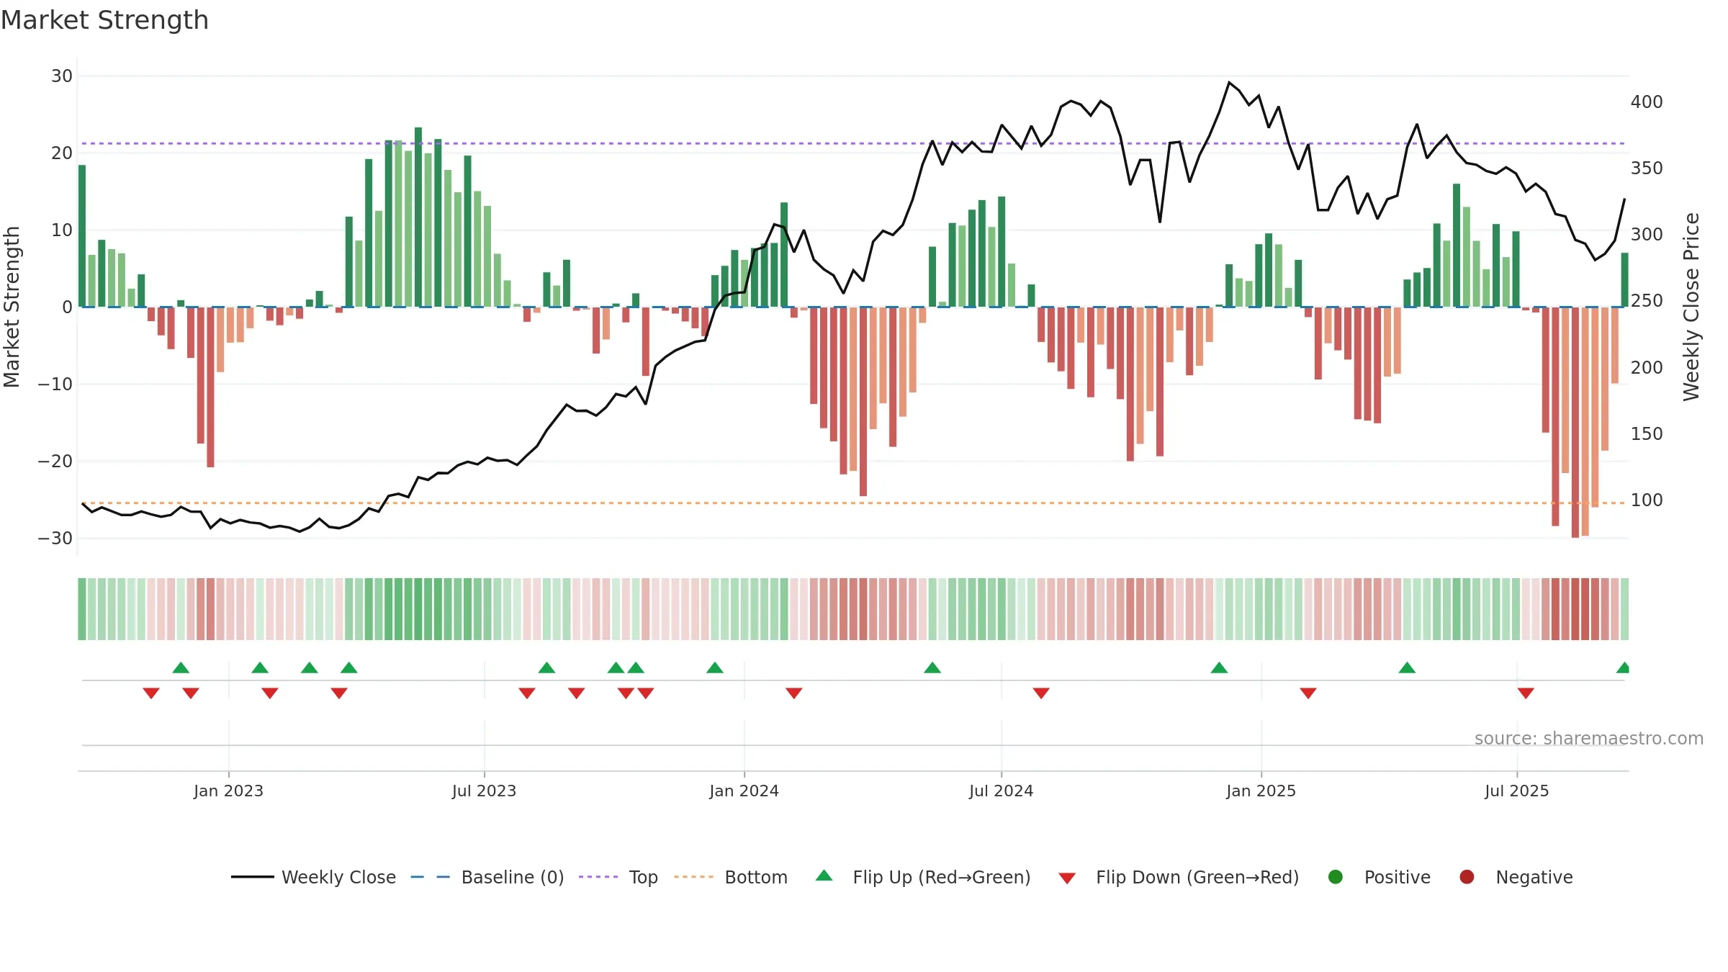Click the Jan 2025 x-axis label
1728x972 pixels.
click(1261, 791)
